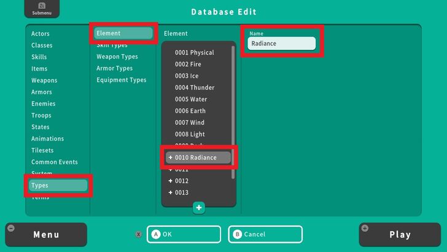Select the 0002 Fire element
This screenshot has width=447, height=252.
(189, 65)
